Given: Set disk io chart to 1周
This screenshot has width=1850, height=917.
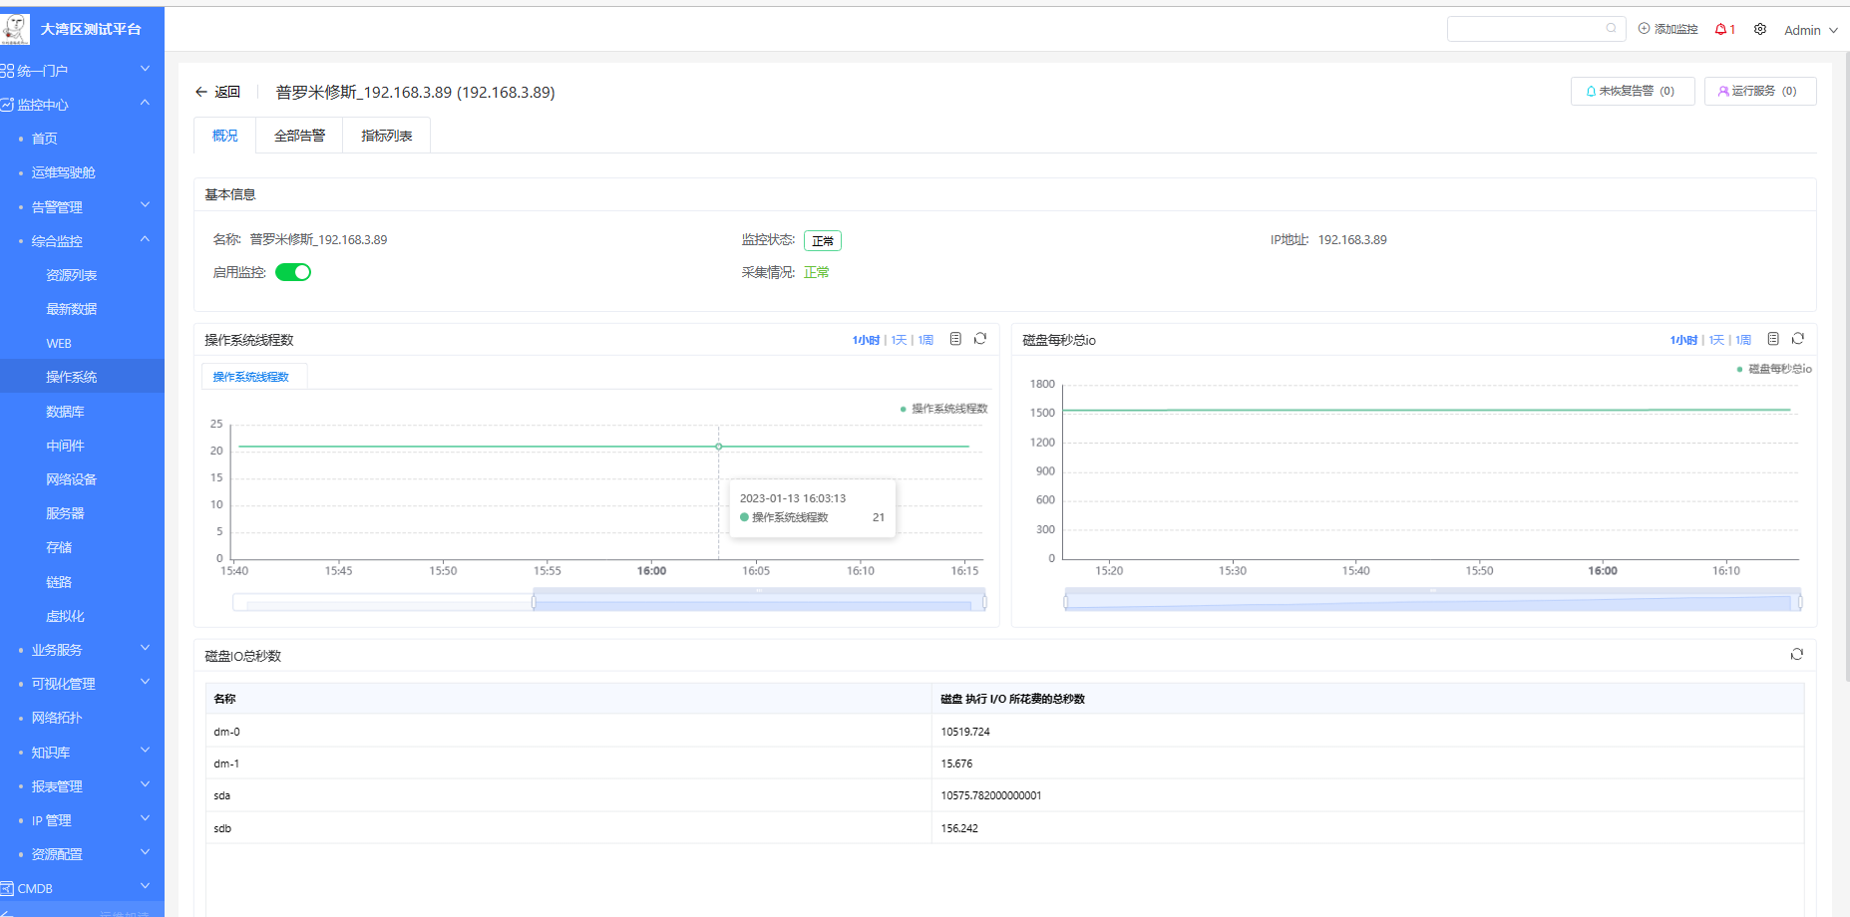Looking at the screenshot, I should [x=1743, y=340].
